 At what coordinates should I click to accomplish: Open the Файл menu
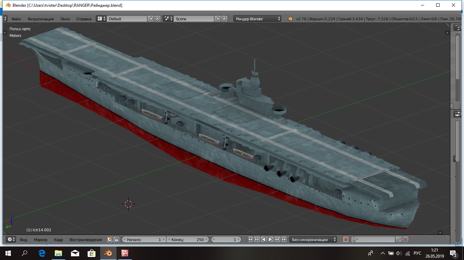pyautogui.click(x=16, y=19)
